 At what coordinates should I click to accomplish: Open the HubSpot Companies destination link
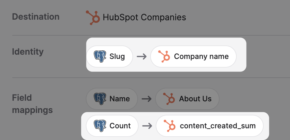pos(144,17)
